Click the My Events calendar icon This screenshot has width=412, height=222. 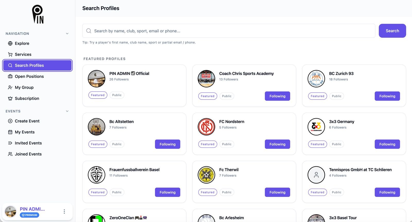(10, 132)
